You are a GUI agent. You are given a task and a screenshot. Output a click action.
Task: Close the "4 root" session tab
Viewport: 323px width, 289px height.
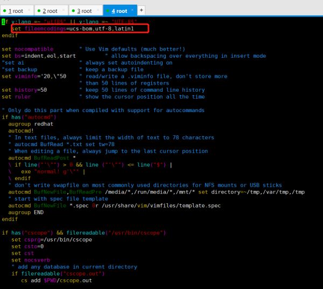[133, 10]
